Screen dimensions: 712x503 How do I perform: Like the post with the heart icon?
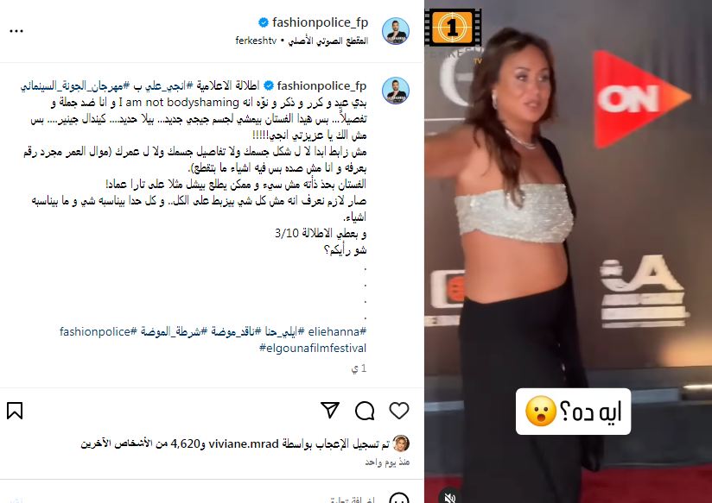pyautogui.click(x=399, y=411)
